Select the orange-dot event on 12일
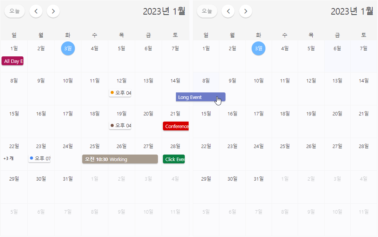The height and width of the screenshot is (237, 378). coord(120,93)
